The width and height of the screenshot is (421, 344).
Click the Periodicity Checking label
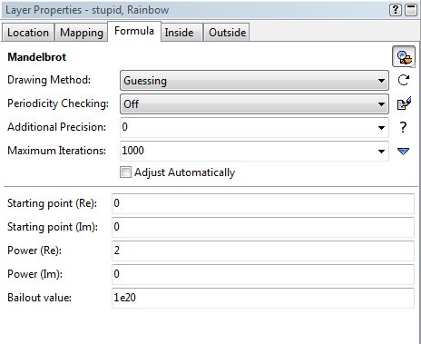[58, 103]
